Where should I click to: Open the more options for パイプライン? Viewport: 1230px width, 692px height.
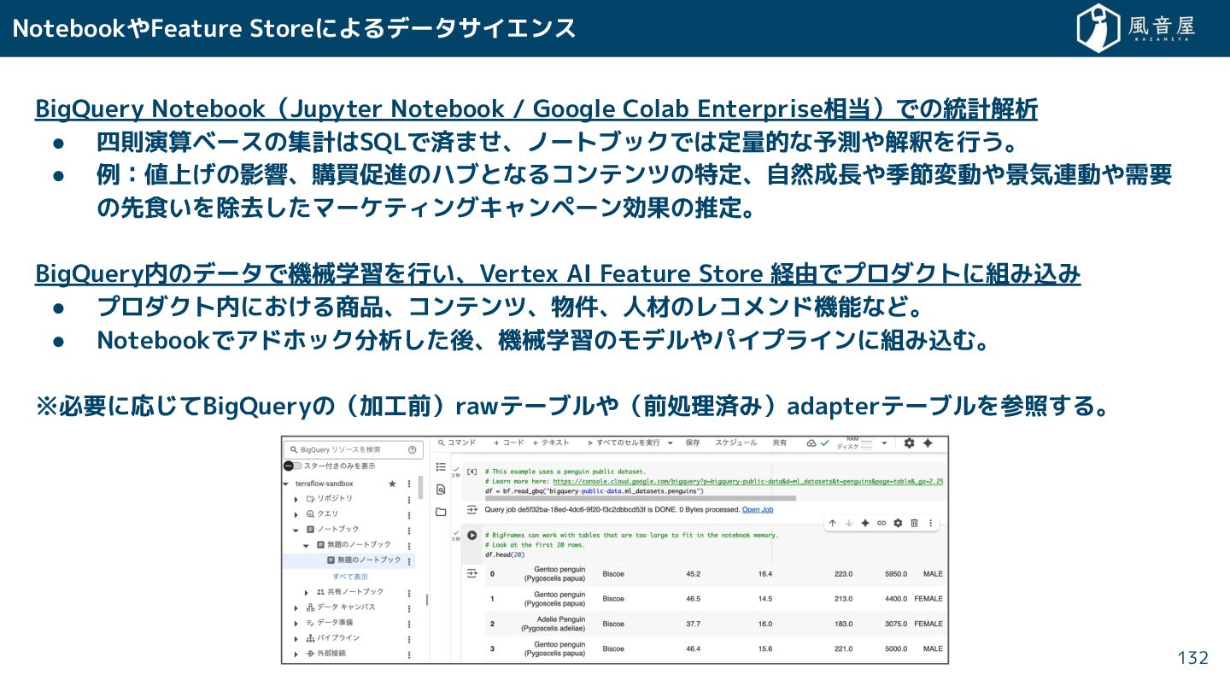[408, 638]
